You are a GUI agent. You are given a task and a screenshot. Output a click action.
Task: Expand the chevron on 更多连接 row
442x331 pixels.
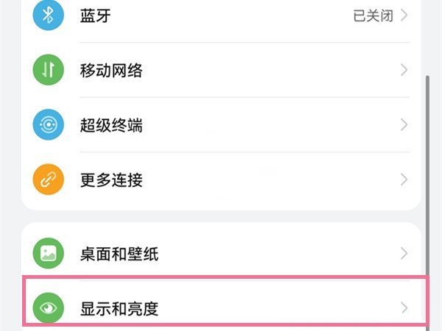[x=404, y=179]
